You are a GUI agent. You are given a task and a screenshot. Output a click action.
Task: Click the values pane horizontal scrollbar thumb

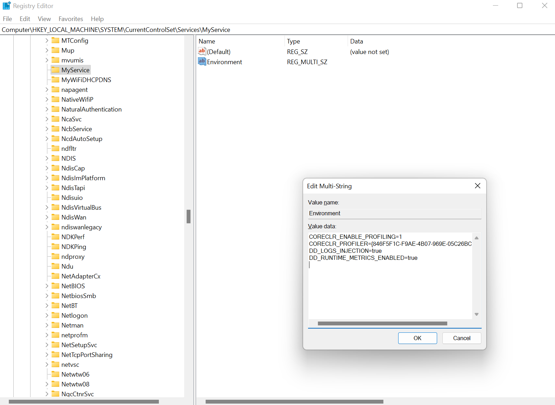pyautogui.click(x=294, y=401)
